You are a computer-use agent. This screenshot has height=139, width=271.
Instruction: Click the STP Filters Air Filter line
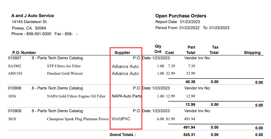(x=64, y=66)
